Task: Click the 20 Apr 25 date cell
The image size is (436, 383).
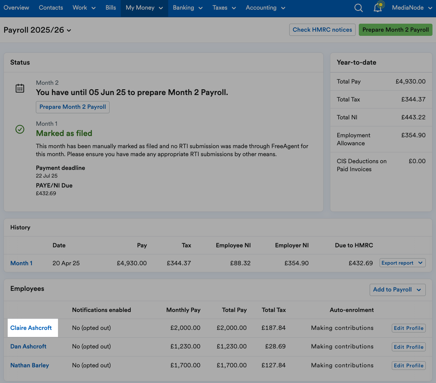Action: pos(66,263)
